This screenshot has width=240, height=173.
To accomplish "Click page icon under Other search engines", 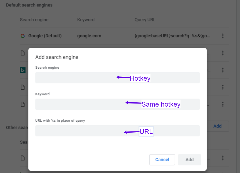I will [23, 158].
